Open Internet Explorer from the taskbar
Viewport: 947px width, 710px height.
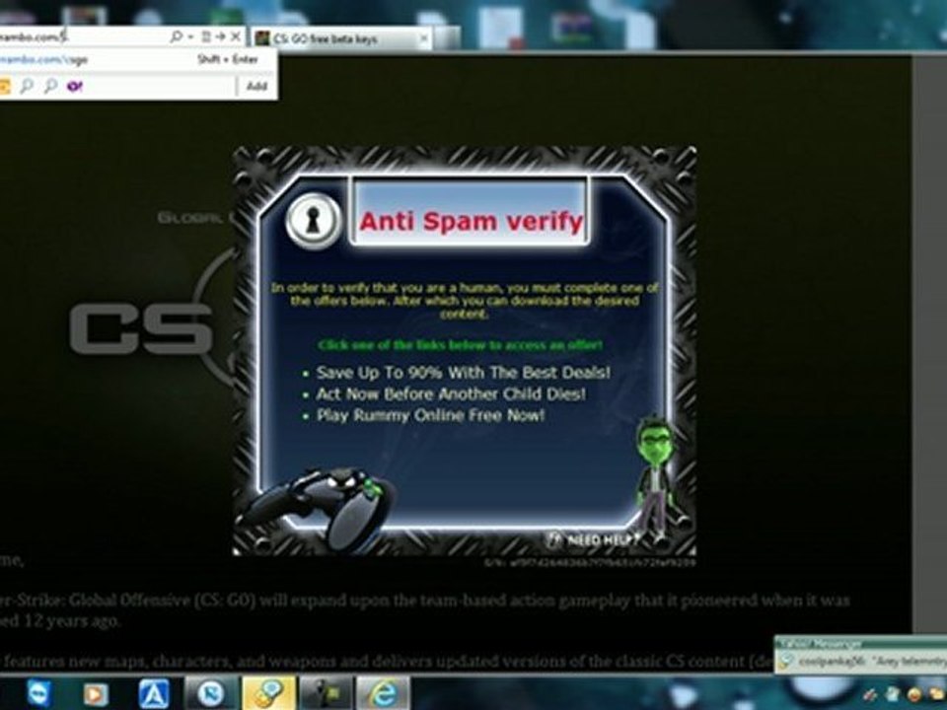pyautogui.click(x=383, y=694)
